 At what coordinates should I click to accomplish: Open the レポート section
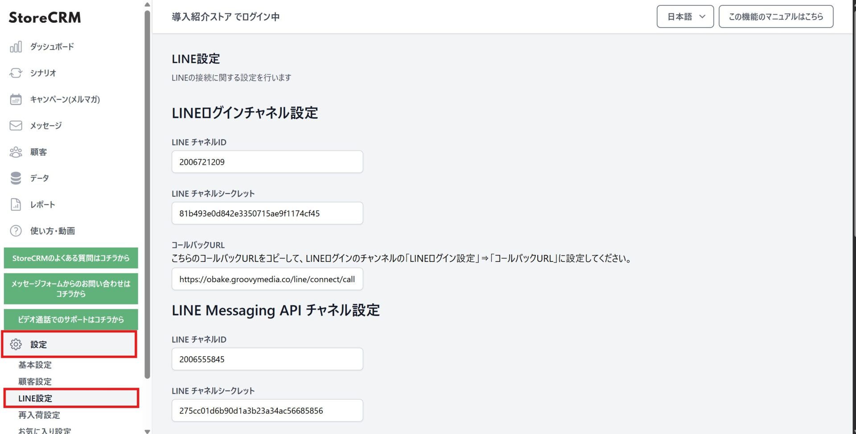click(x=42, y=205)
